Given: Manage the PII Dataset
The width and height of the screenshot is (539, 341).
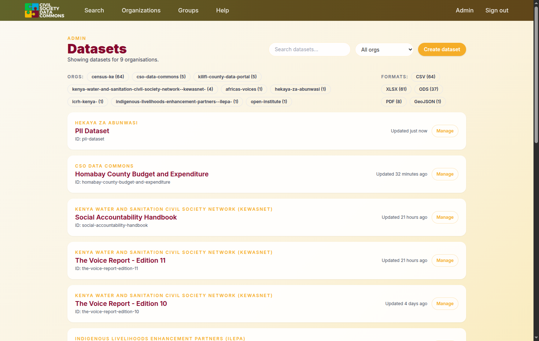Looking at the screenshot, I should tap(445, 131).
